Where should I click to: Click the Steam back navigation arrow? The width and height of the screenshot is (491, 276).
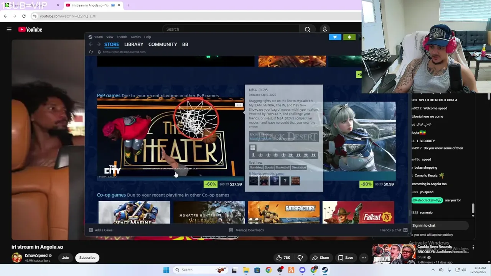pos(91,44)
